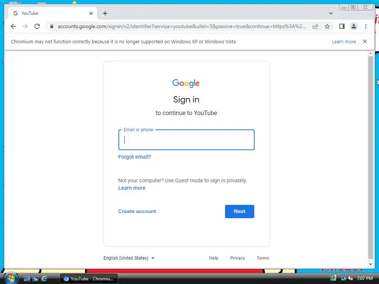Click the Google logo
This screenshot has height=284, width=379.
[x=186, y=83]
